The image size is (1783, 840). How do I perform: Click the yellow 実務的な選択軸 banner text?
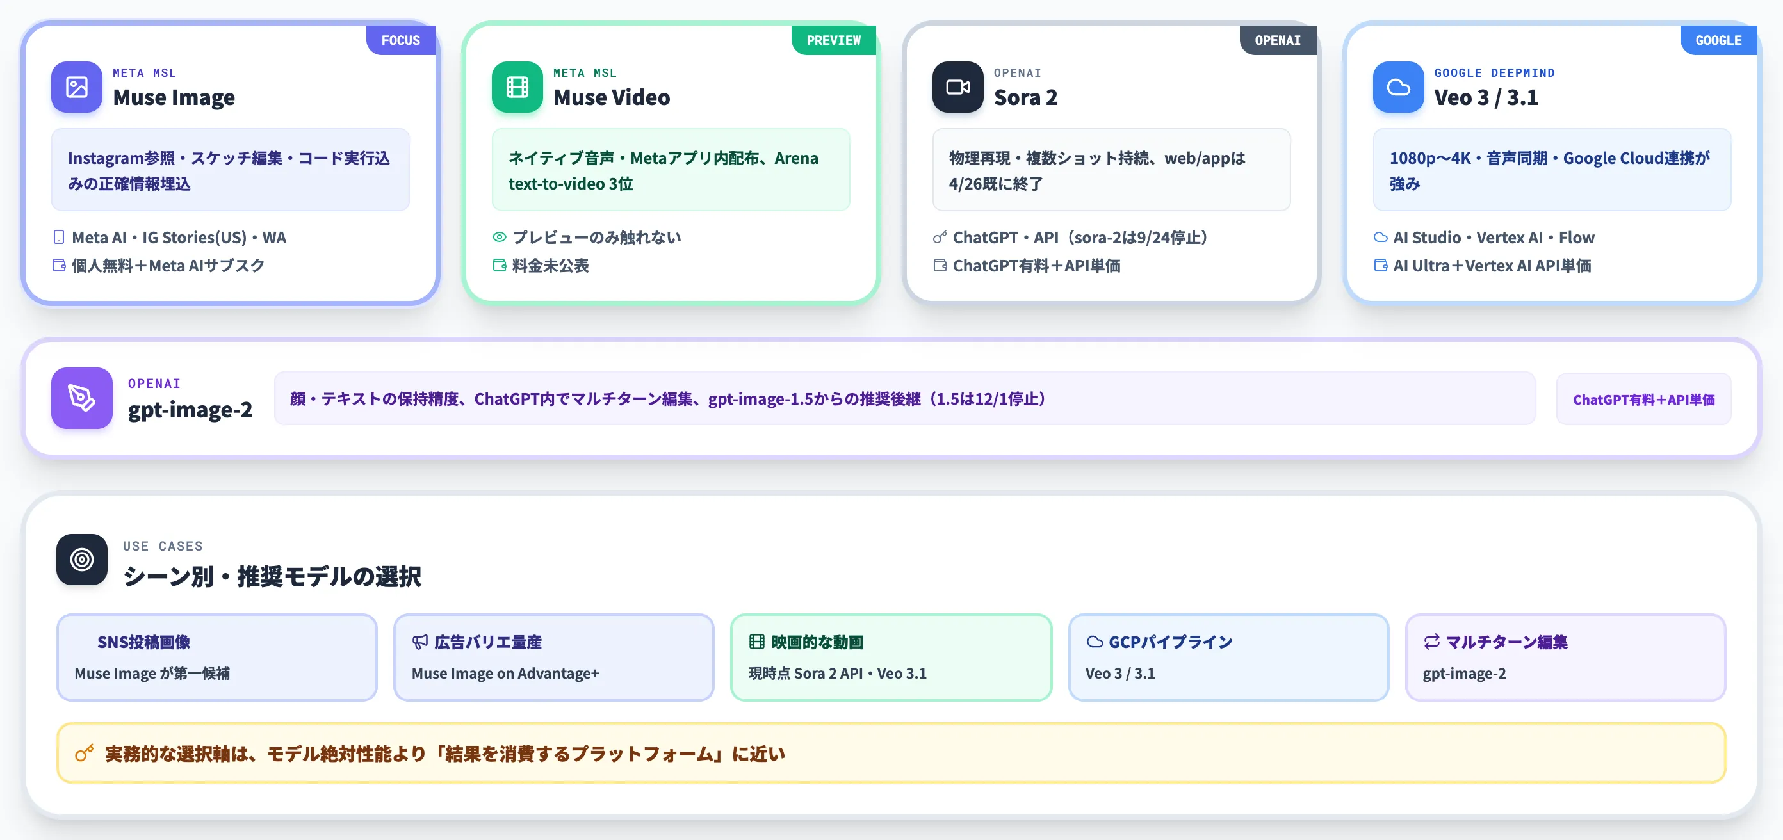[x=445, y=754]
